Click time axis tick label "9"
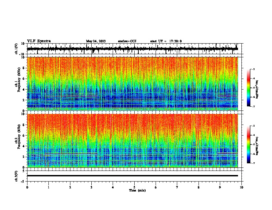This screenshot has height=210, width=272. (x=220, y=187)
